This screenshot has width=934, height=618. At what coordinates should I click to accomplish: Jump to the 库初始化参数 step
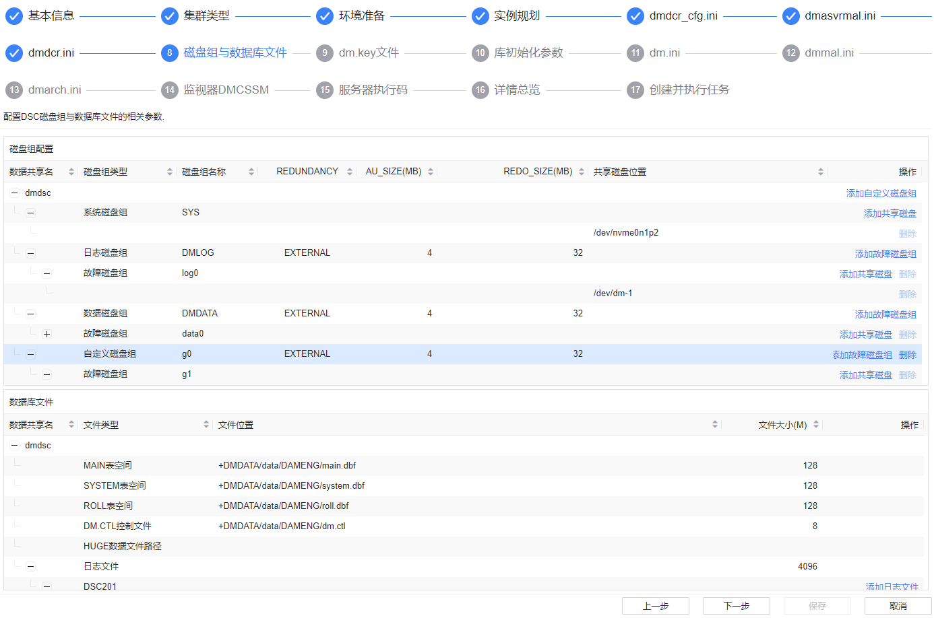(x=528, y=53)
